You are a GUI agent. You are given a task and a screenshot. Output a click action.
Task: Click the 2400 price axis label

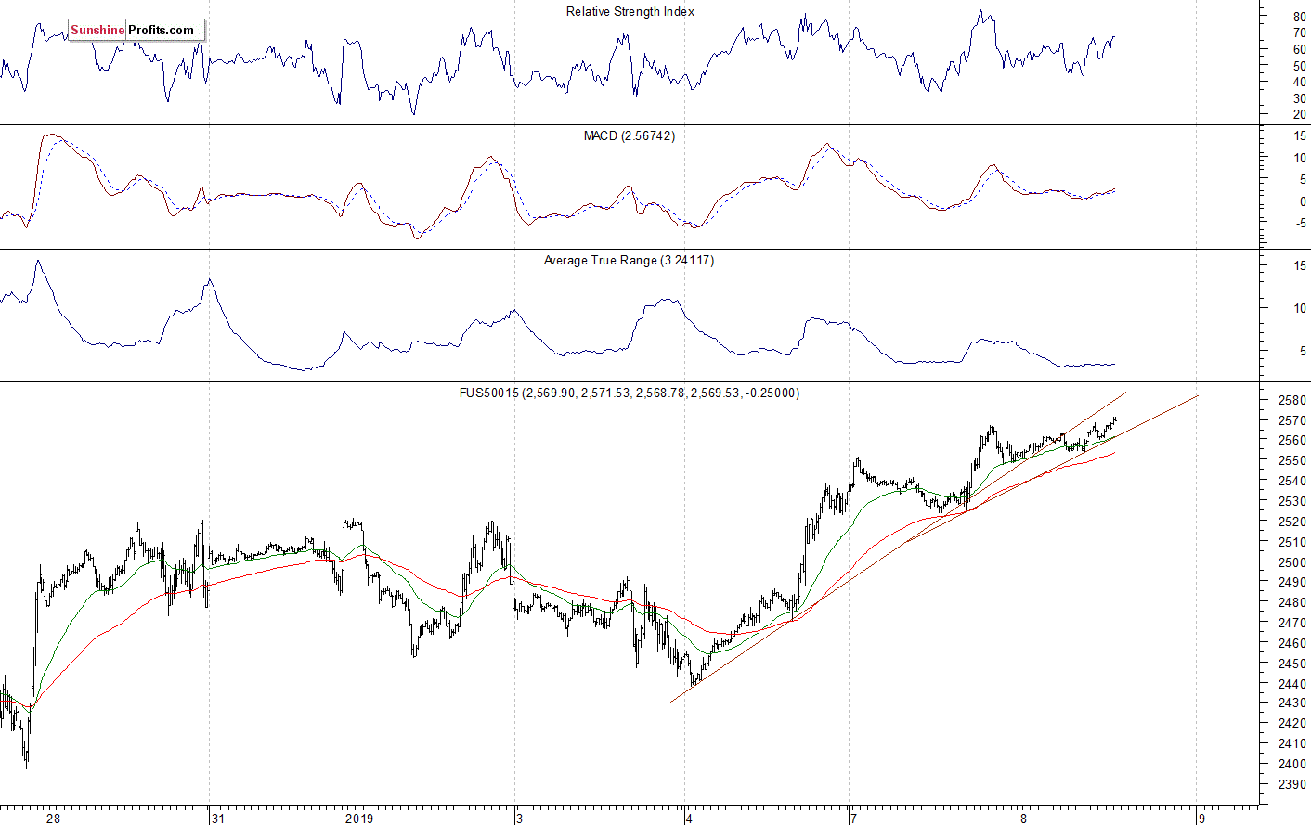point(1292,764)
